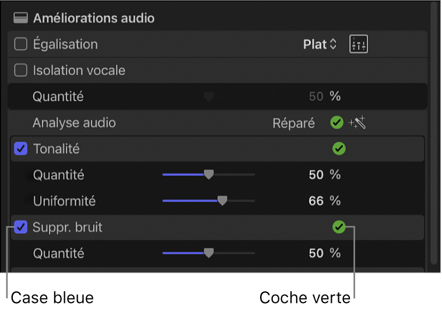Click the Uniformité slider
The height and width of the screenshot is (310, 442).
(x=222, y=201)
